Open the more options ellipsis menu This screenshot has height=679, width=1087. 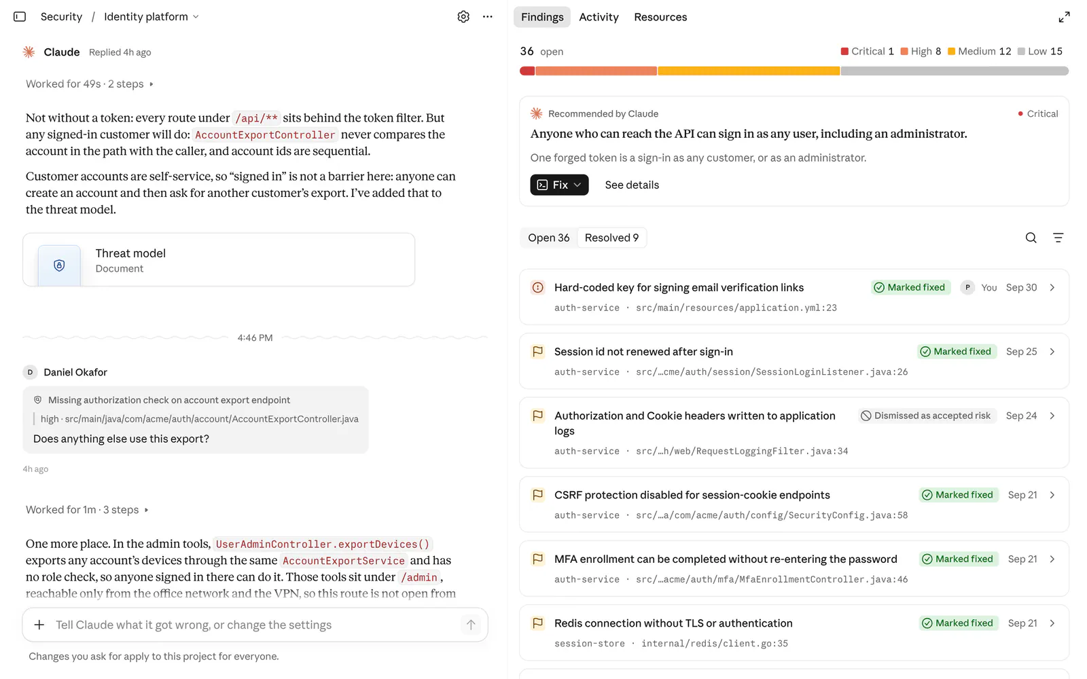coord(488,16)
